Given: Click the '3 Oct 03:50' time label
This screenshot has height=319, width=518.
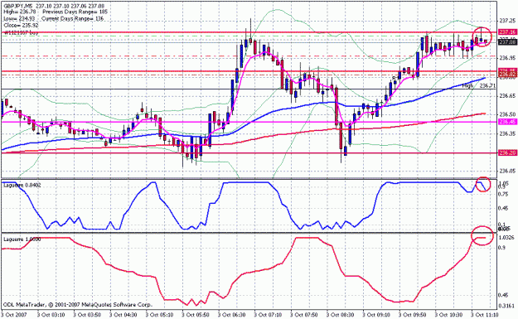Looking at the screenshot, I should coord(87,315).
